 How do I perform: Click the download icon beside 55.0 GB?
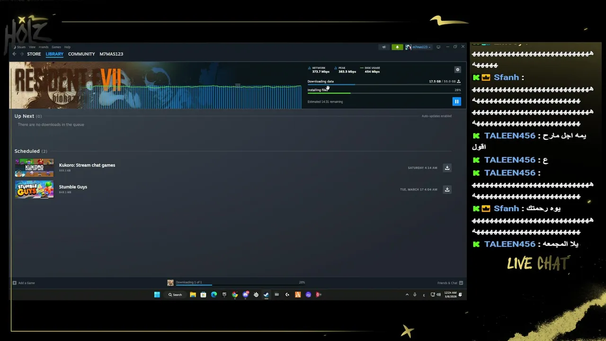[x=458, y=81]
